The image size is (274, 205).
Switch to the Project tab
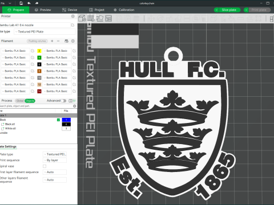click(96, 10)
